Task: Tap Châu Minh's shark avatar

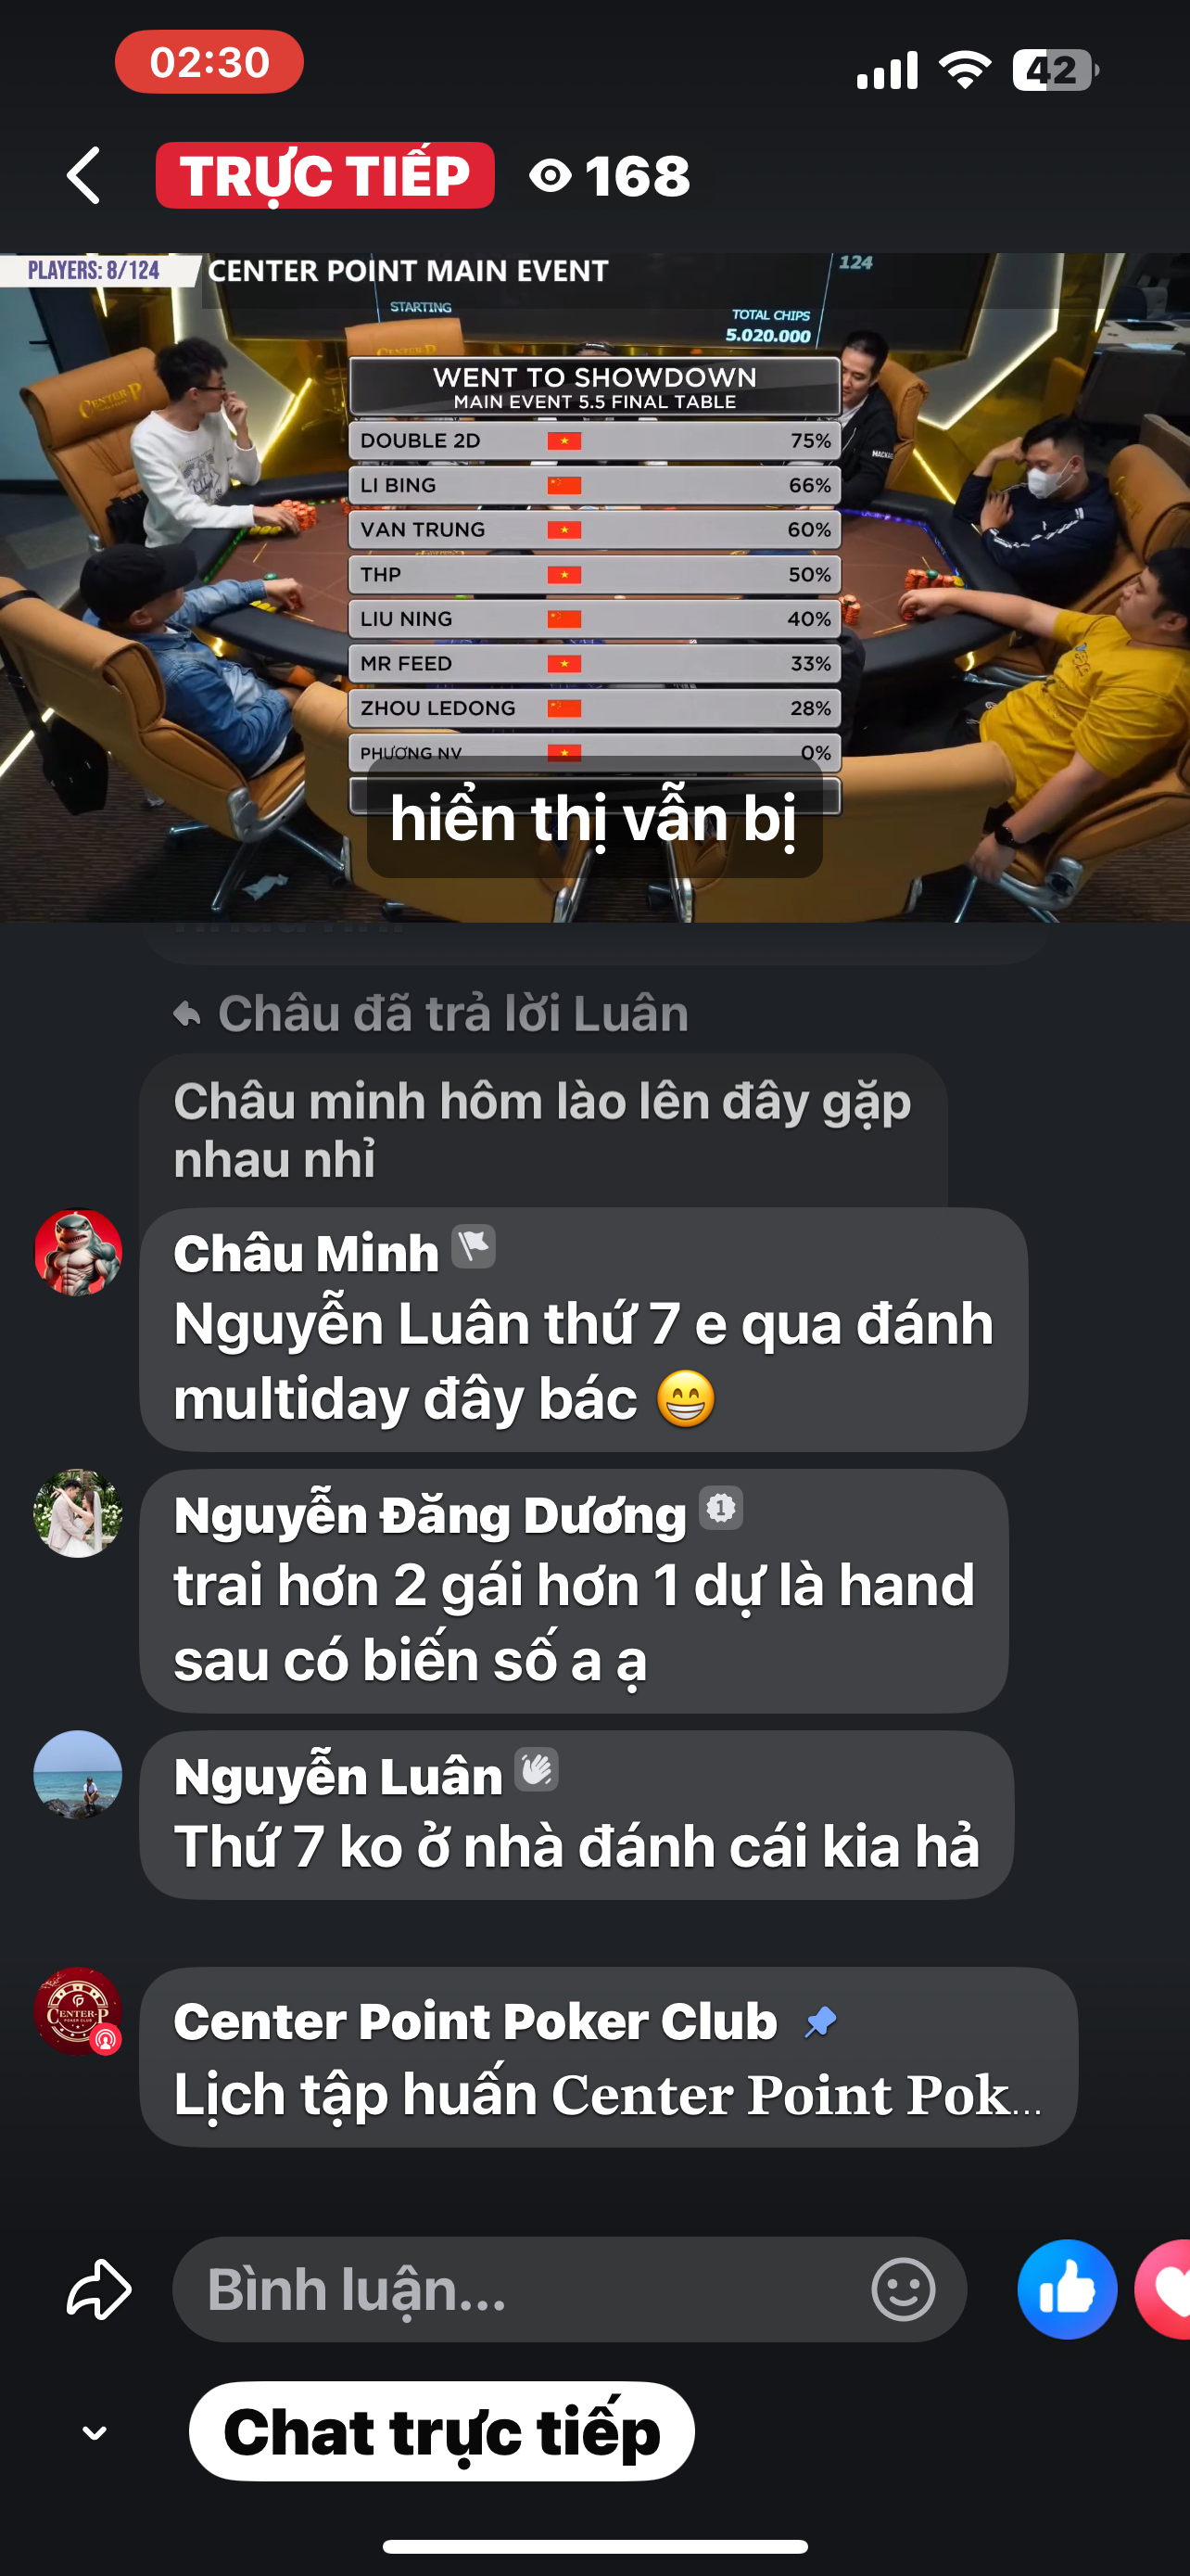Action: tap(78, 1253)
